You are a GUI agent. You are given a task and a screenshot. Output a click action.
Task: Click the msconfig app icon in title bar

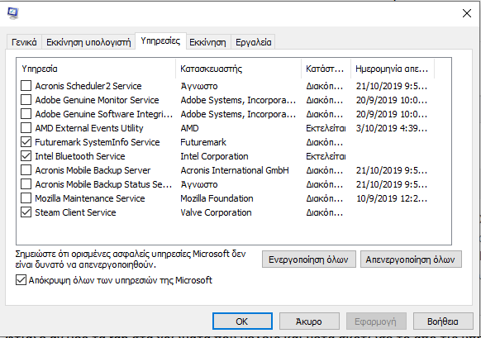click(13, 13)
